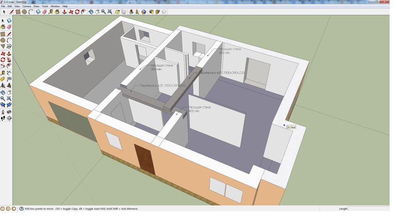397x217 pixels.
Task: Activate the Walk tool footprints icon
Action: pos(3,118)
